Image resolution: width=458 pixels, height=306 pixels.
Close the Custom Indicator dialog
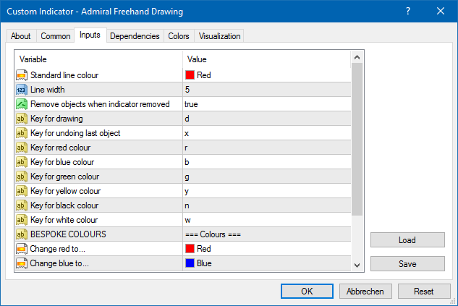click(441, 11)
